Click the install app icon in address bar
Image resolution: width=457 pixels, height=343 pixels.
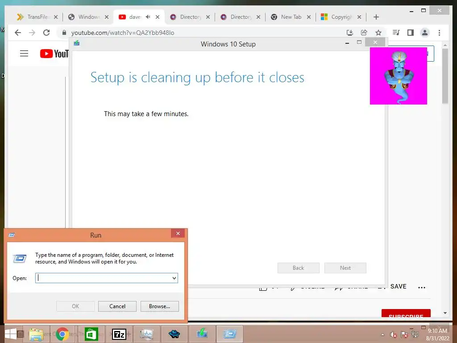(350, 33)
